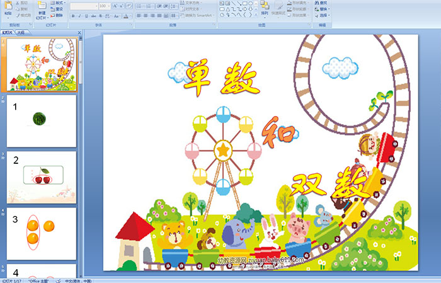Toggle text Shadow (S) formatting
The height and width of the screenshot is (283, 441).
pyautogui.click(x=100, y=16)
